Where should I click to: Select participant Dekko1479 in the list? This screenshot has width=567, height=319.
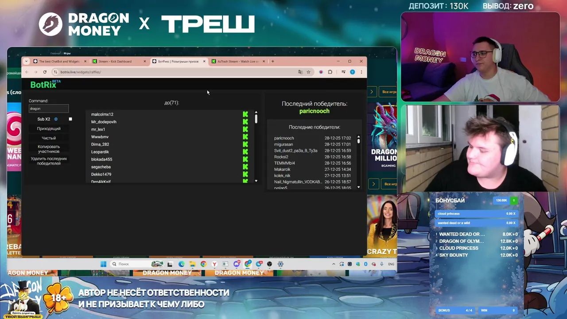point(101,175)
